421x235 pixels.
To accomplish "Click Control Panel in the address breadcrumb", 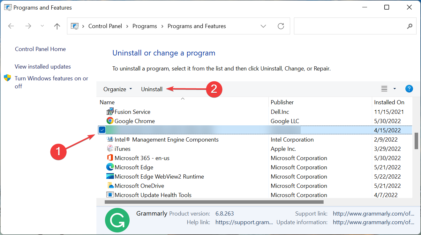I will [x=105, y=26].
